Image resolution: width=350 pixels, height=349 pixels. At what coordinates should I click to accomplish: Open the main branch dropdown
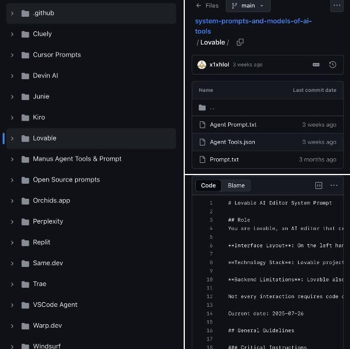248,6
